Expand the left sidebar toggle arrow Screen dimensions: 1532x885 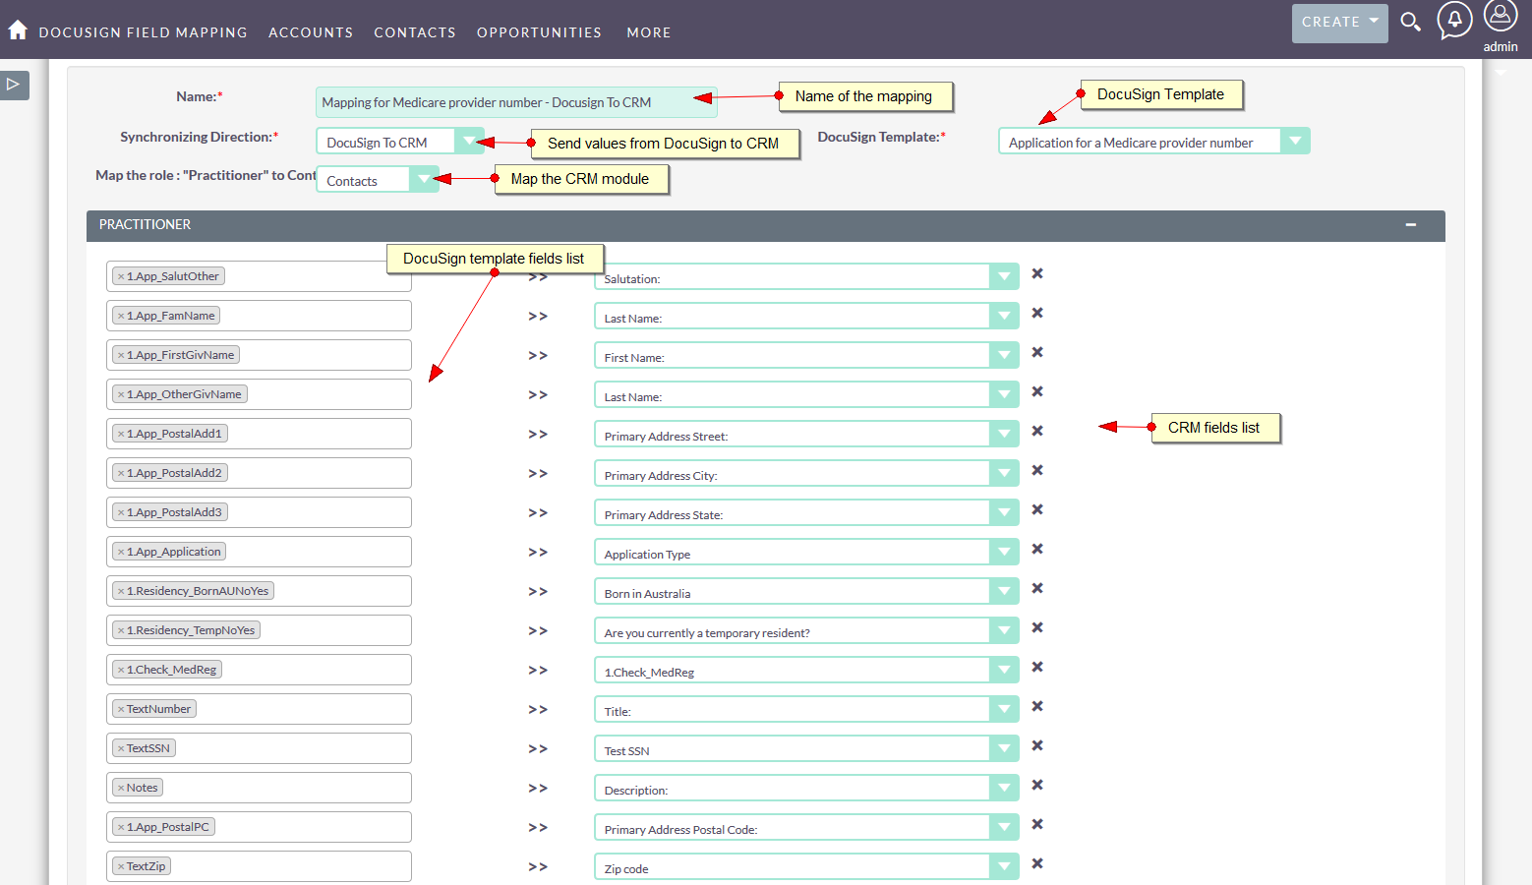point(14,85)
